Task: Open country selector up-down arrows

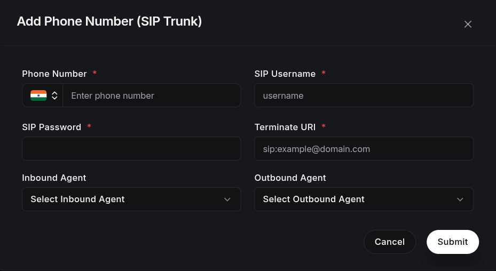Action: coord(54,95)
